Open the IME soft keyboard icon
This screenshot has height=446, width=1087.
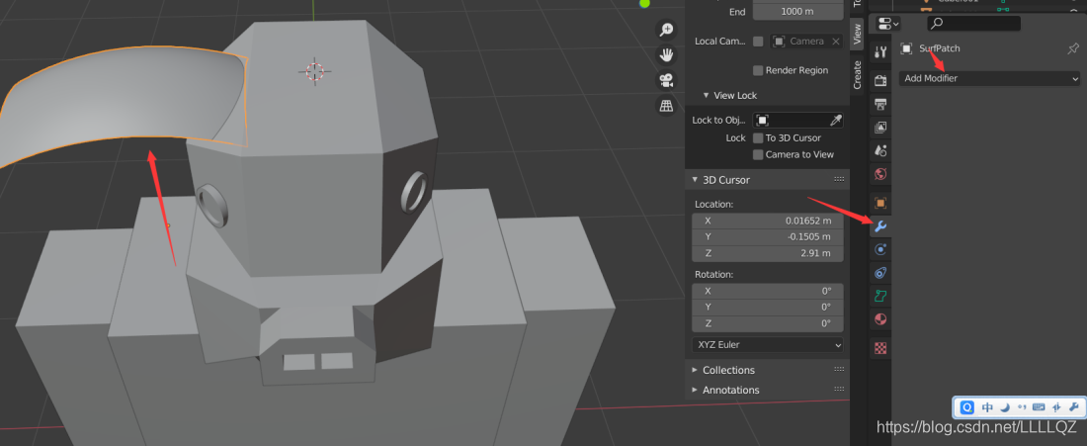[x=1039, y=407]
